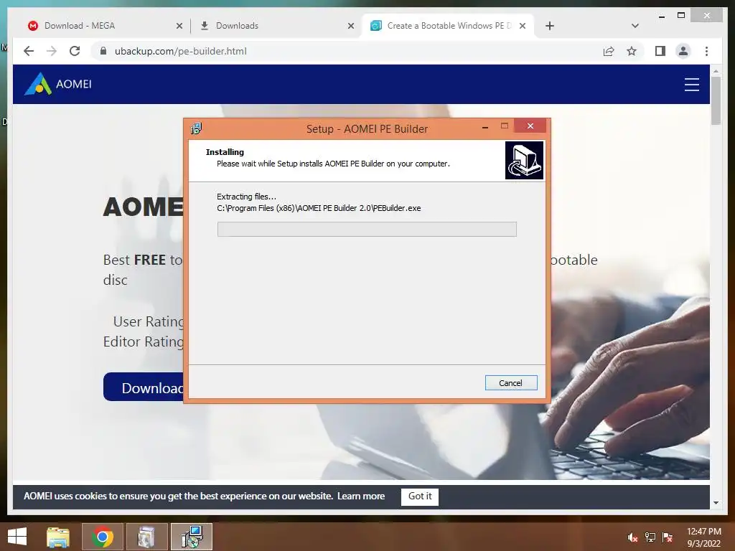The width and height of the screenshot is (735, 551).
Task: Close the Download - MEGA tab
Action: (x=179, y=26)
